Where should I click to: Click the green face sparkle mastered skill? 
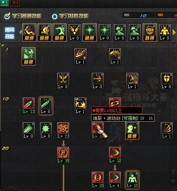(132, 131)
